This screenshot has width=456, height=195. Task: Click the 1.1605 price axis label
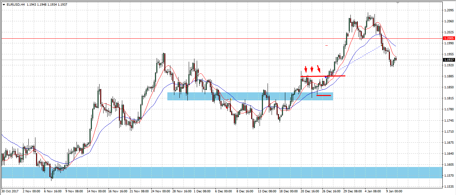pyautogui.click(x=448, y=165)
